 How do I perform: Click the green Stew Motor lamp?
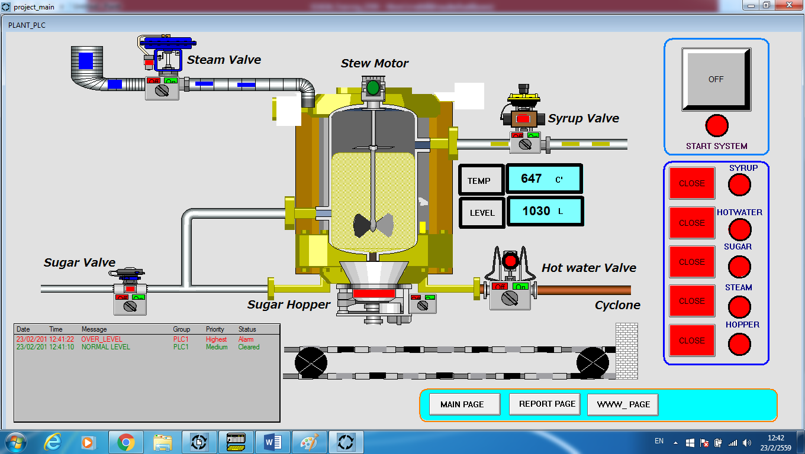[x=373, y=87]
